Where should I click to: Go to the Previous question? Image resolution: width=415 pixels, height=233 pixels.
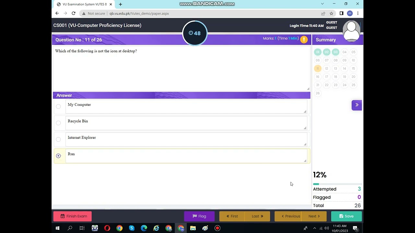point(288,216)
